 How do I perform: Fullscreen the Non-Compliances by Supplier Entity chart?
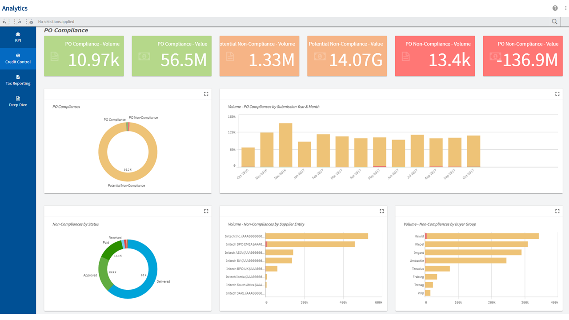(x=381, y=211)
